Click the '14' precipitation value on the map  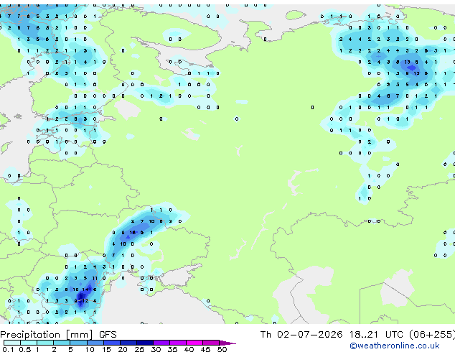[x=85, y=290]
